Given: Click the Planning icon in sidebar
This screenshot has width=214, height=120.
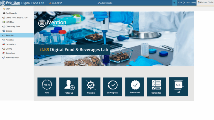Looking at the screenshot, I should [x=4, y=40].
